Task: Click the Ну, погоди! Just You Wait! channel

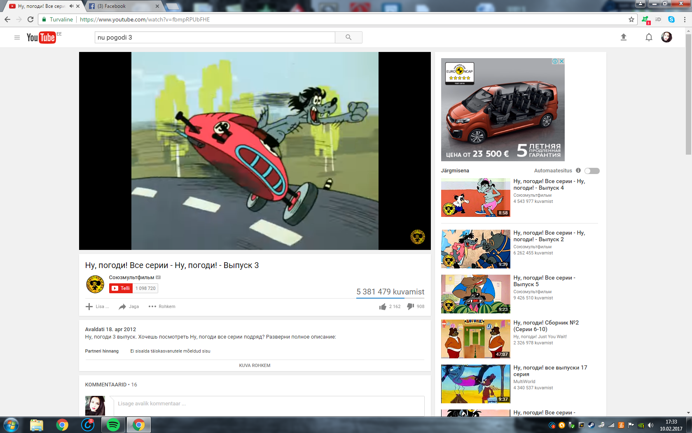Action: pos(540,337)
